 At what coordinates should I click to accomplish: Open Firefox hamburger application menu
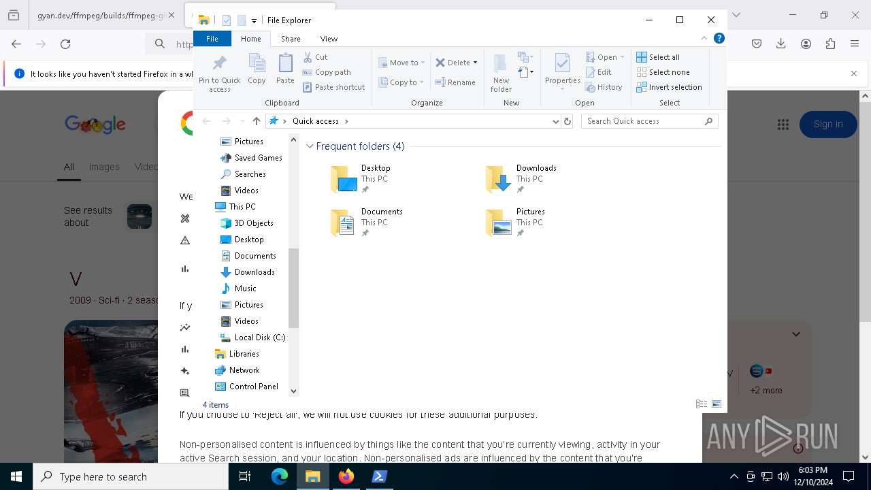(855, 44)
